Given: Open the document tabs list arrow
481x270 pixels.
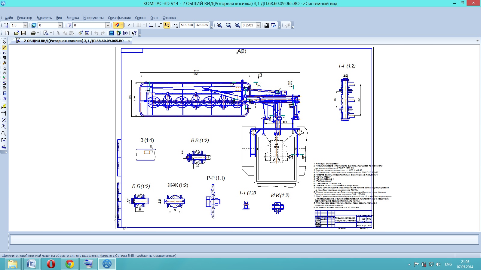Looking at the screenshot, I should tap(477, 40).
